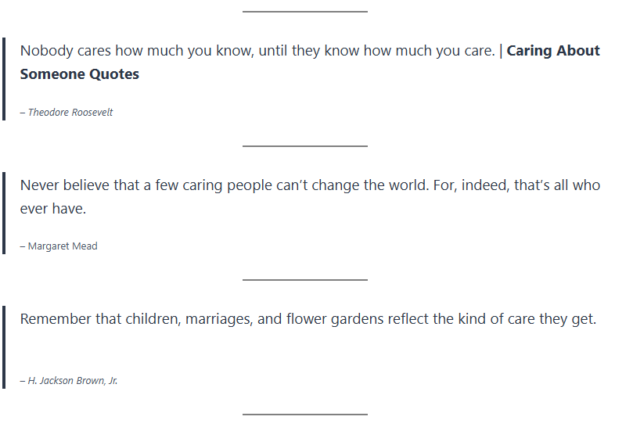Screen dimensions: 633x438
Task: Click the divider between Mead and Brown quotes
Action: pyautogui.click(x=304, y=279)
